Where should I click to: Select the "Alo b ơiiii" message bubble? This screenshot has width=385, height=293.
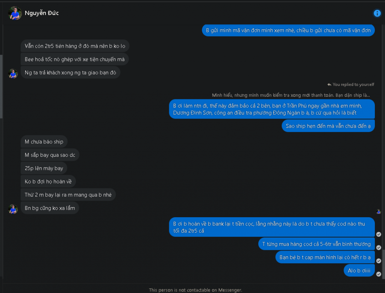[359, 270]
